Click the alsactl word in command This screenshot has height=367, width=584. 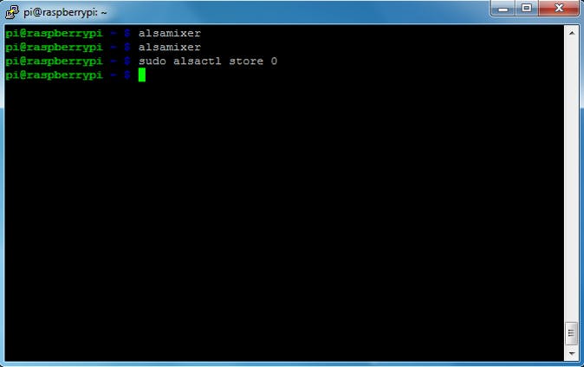tap(197, 61)
